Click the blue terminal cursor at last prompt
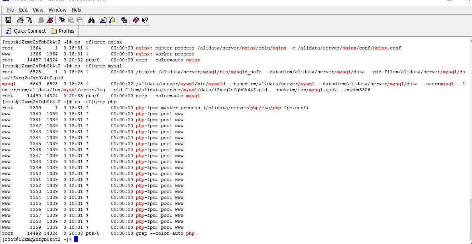The image size is (472, 244). (76, 239)
